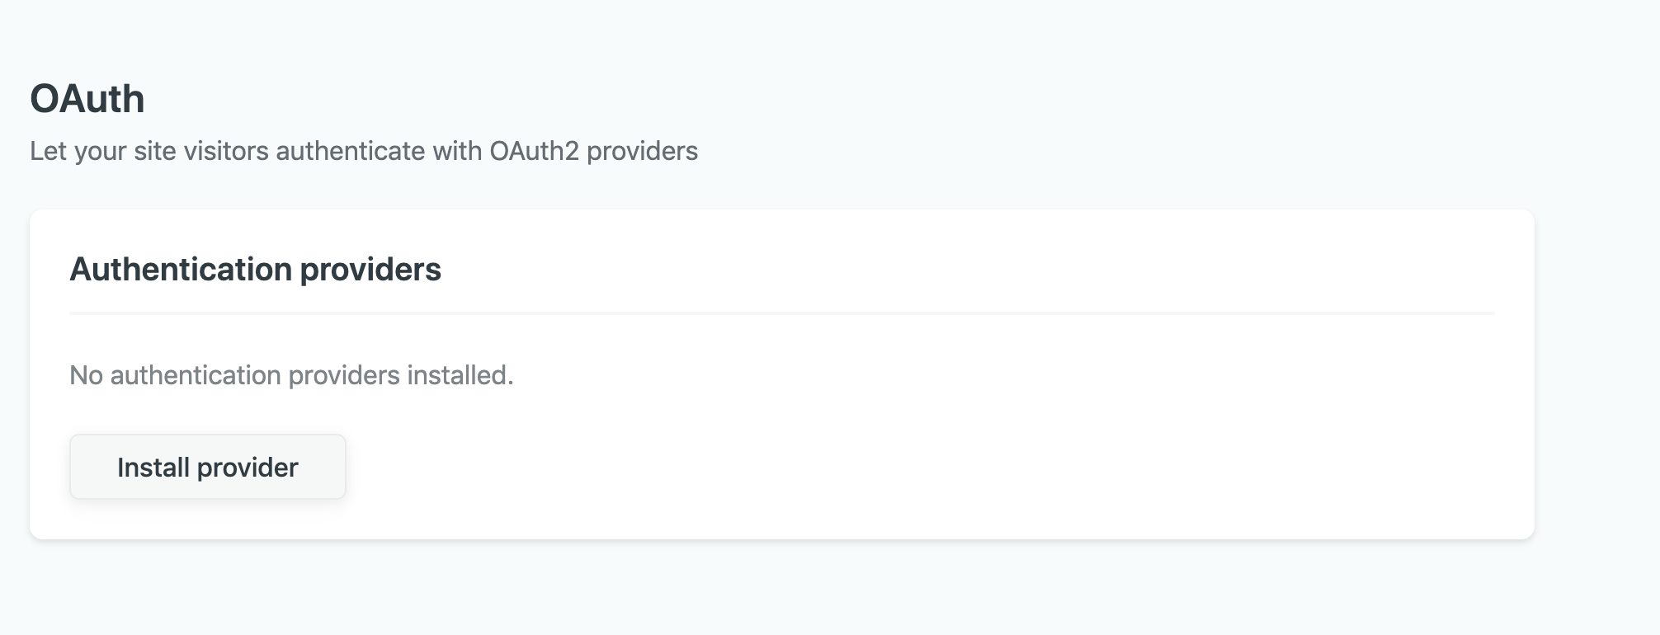Click 'providers' at the end of the subtitle
Image resolution: width=1660 pixels, height=635 pixels.
pyautogui.click(x=642, y=151)
